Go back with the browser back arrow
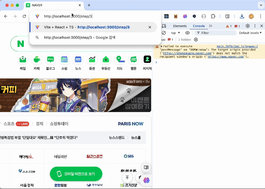 click(6, 16)
